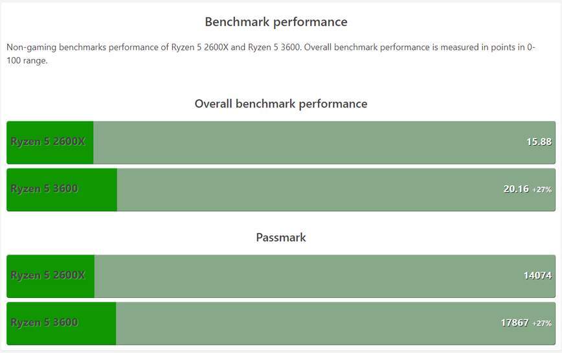Click the Passmark section heading
The image size is (562, 353).
click(280, 237)
